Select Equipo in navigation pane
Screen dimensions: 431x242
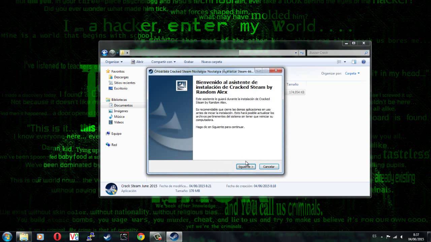click(x=116, y=133)
